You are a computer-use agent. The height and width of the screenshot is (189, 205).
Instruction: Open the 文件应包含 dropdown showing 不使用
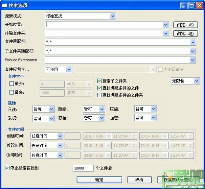tap(58, 70)
